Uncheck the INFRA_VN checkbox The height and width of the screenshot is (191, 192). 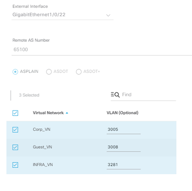(x=15, y=165)
